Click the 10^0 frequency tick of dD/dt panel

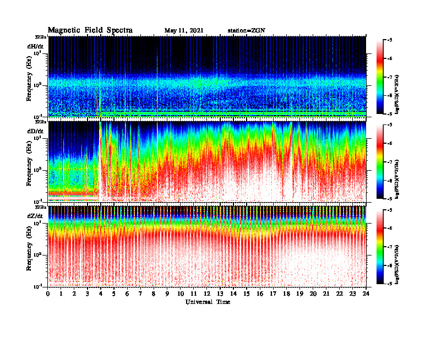[x=37, y=170]
